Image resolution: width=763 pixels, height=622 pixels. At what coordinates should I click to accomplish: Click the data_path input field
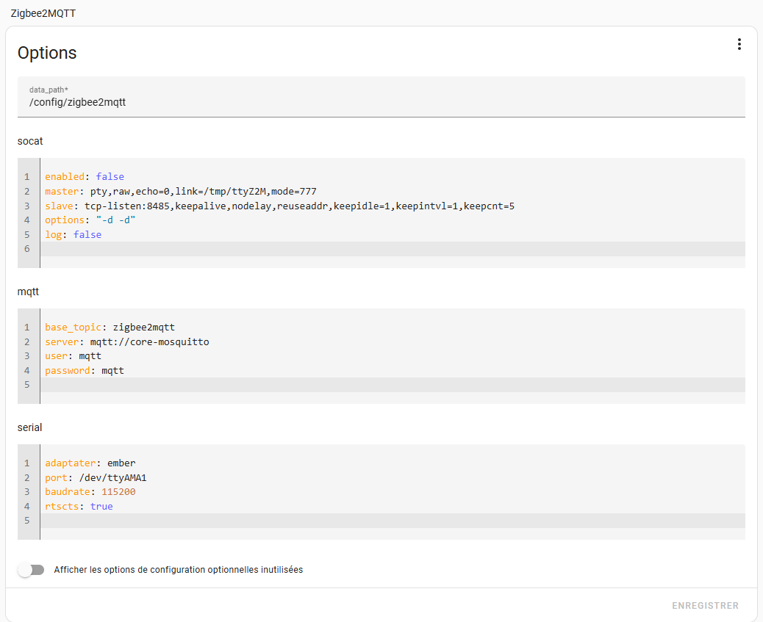[x=381, y=102]
